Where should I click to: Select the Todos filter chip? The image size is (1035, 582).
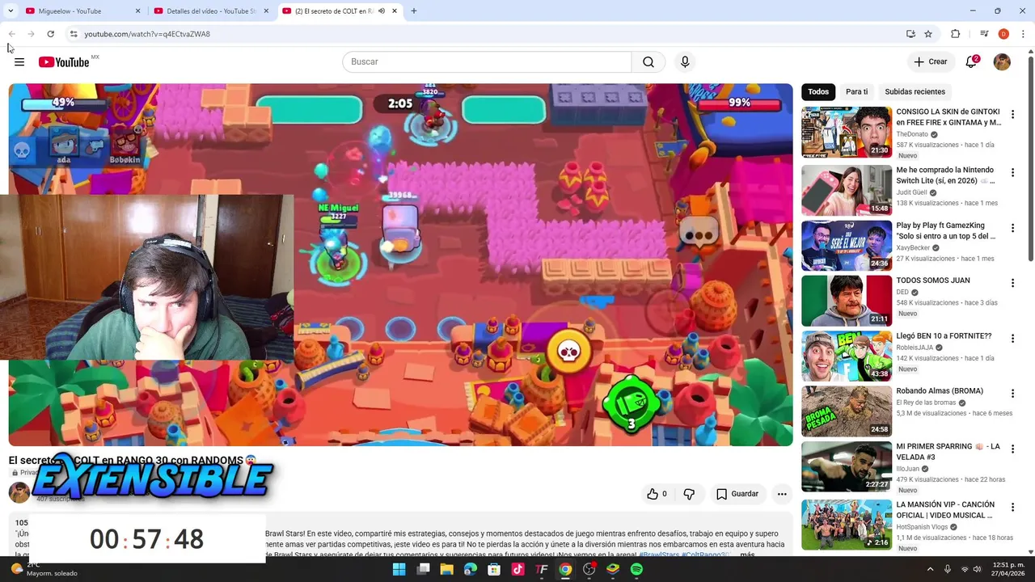[x=818, y=92]
